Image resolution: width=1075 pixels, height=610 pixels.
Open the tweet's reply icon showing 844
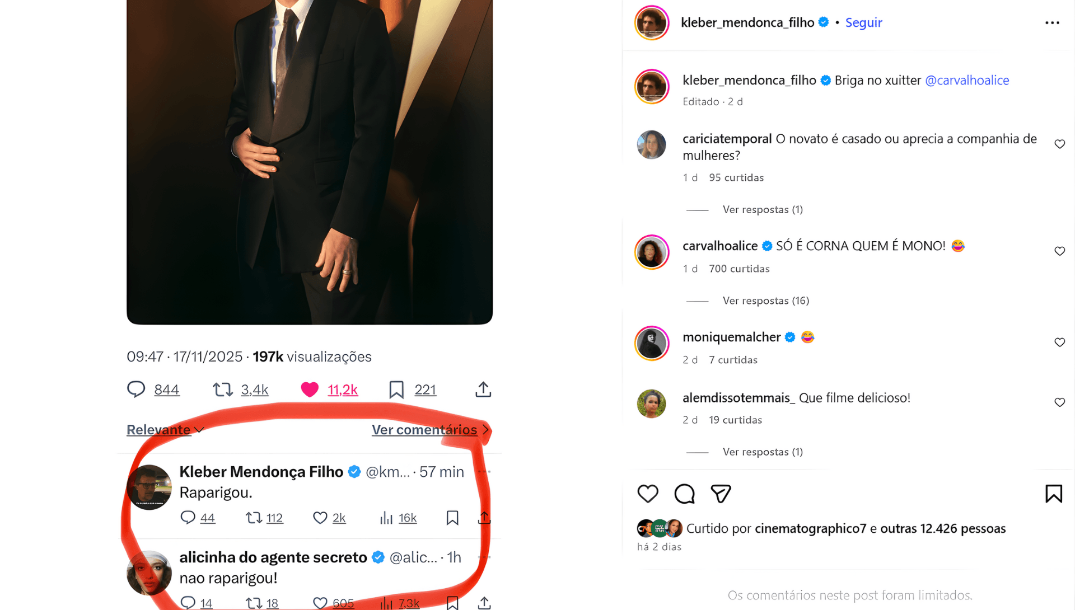(135, 390)
